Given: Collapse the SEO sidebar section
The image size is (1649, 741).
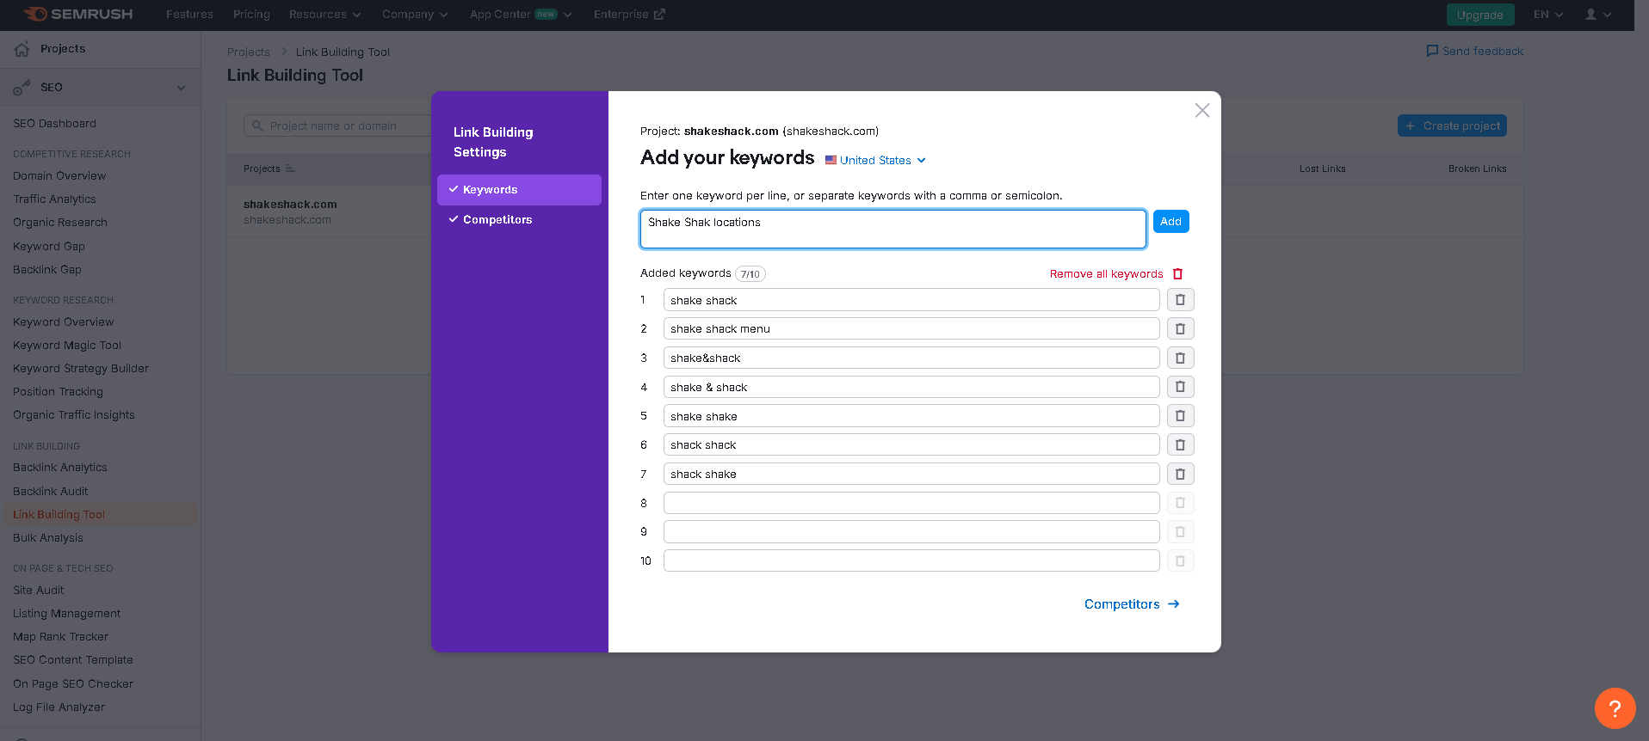Looking at the screenshot, I should pos(181,88).
